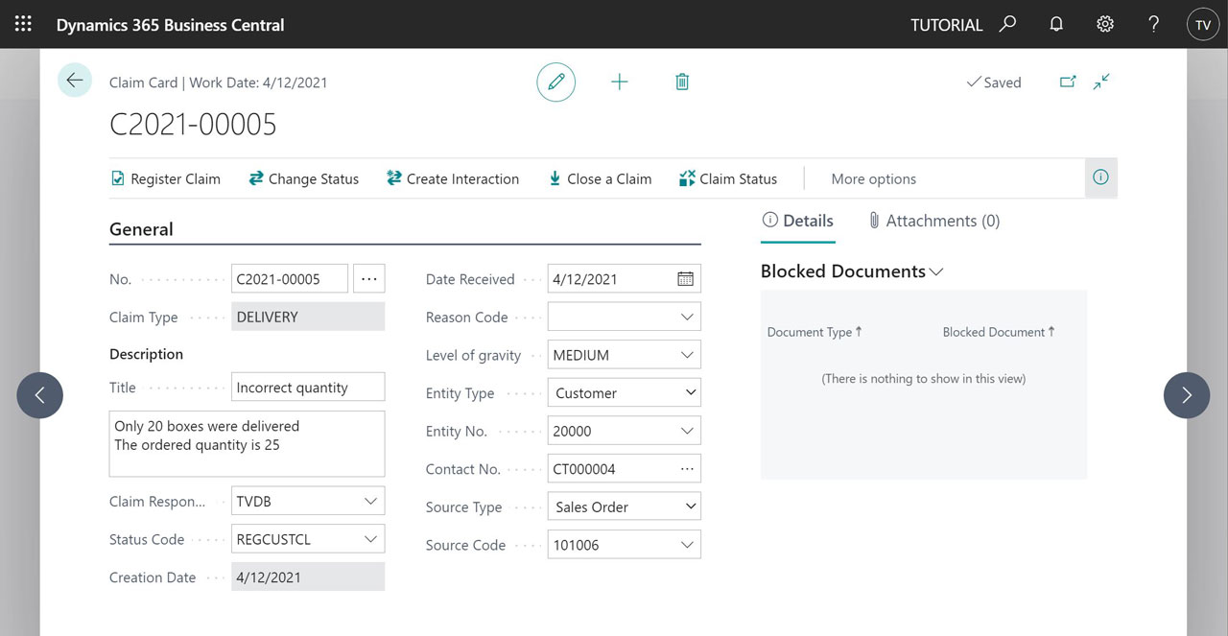
Task: Click into the Title text field
Action: (307, 388)
